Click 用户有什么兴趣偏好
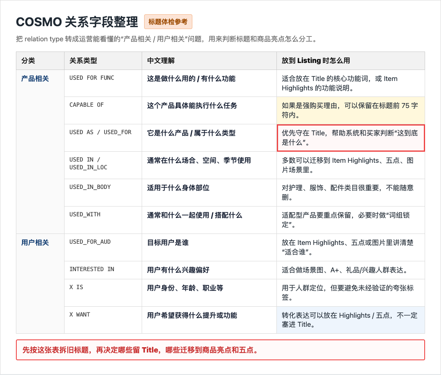 tap(178, 270)
